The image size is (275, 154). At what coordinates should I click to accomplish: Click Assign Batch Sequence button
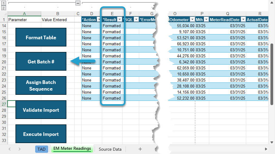41,85
